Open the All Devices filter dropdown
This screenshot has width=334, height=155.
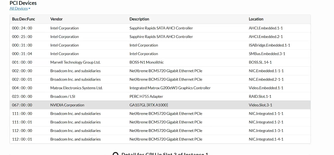click(x=20, y=9)
